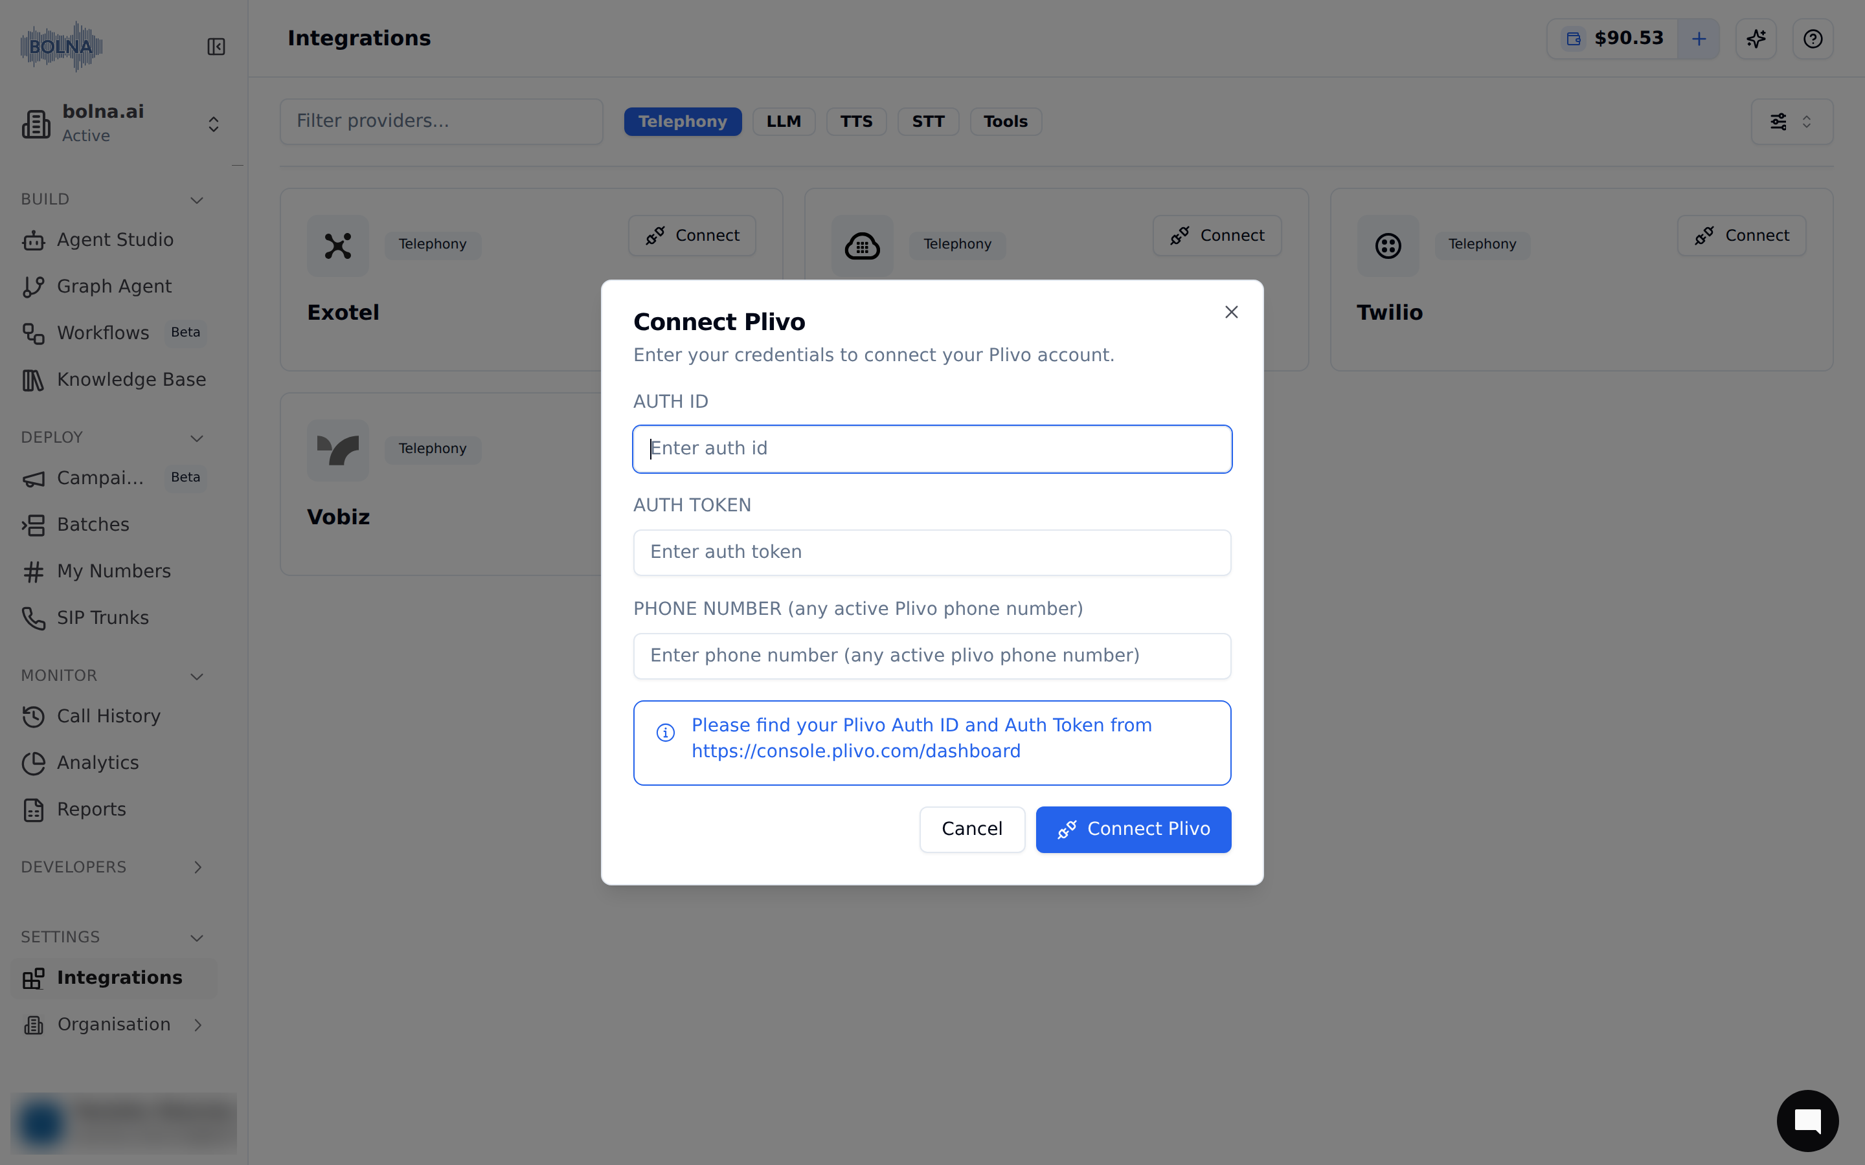Image resolution: width=1865 pixels, height=1165 pixels.
Task: Open the chat support bubble
Action: click(x=1807, y=1120)
